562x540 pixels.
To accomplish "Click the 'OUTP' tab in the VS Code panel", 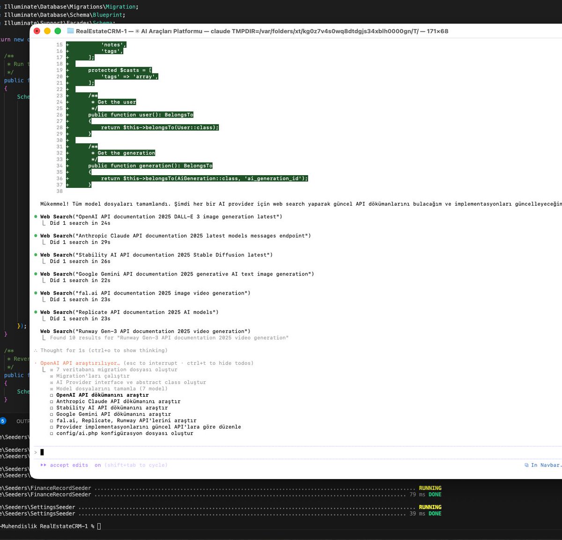I will [x=22, y=421].
